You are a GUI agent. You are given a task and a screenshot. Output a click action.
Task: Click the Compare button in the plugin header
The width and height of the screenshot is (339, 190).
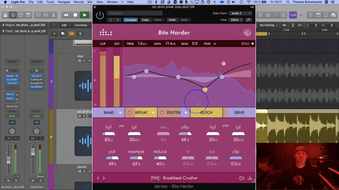(x=130, y=19)
